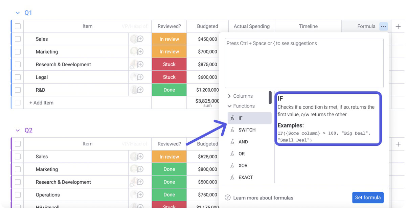Viewport: 406px width, 210px height.
Task: Add a new column with plus icon in Q1
Action: (x=398, y=26)
